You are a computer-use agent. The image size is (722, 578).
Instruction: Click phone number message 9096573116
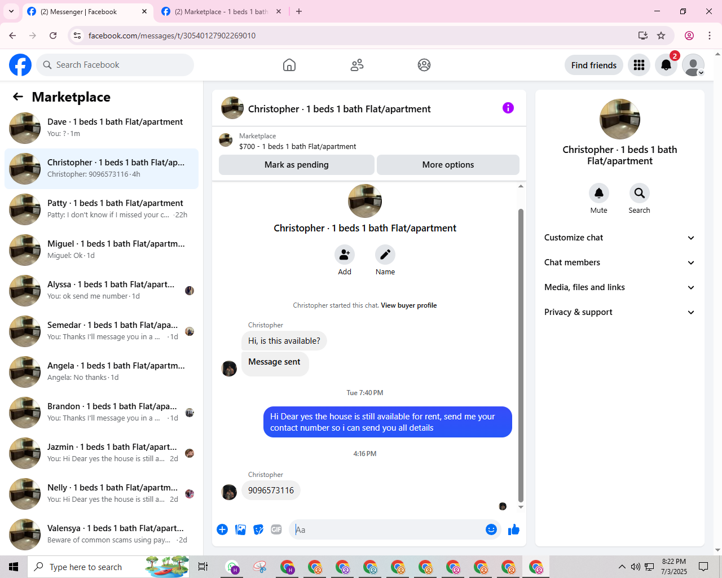point(271,491)
